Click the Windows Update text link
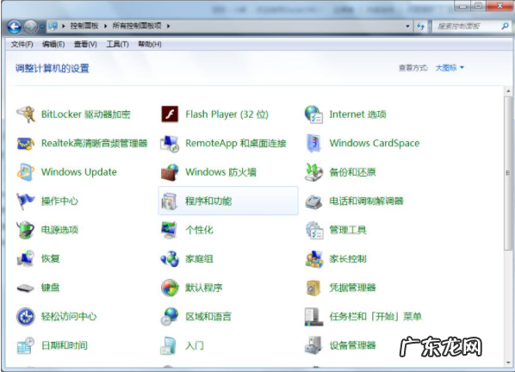Image resolution: width=515 pixels, height=372 pixels. (79, 172)
